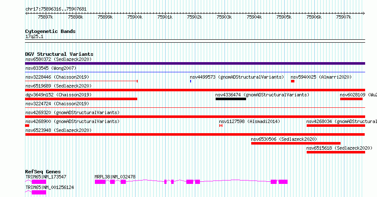Viewport: 377px width, 197px height.
Task: Open the nsv4499573 gnomAD variant label
Action: [x=237, y=77]
